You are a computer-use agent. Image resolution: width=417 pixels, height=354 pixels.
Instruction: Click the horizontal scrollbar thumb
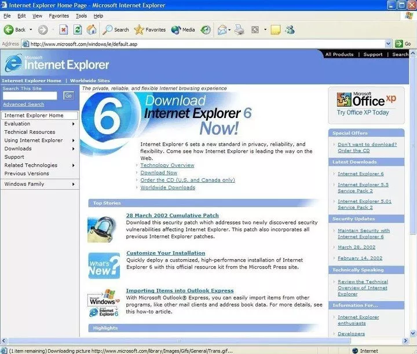[180, 341]
